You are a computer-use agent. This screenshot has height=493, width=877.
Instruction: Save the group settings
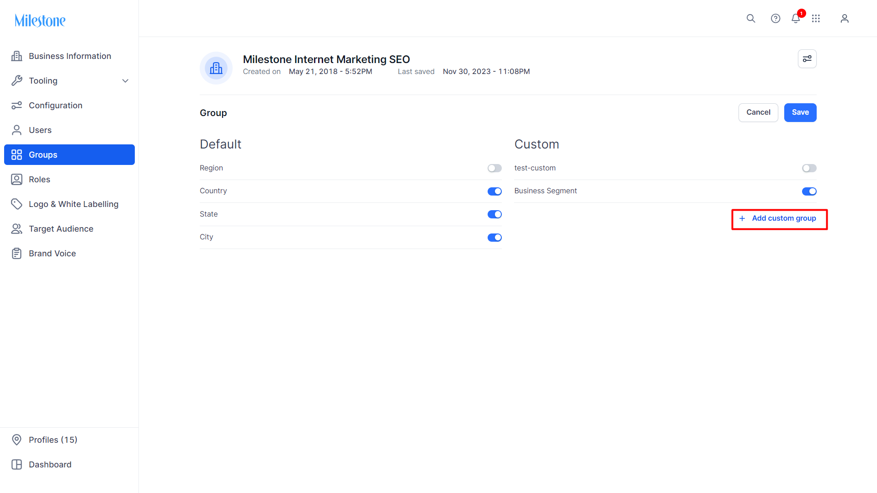click(800, 112)
